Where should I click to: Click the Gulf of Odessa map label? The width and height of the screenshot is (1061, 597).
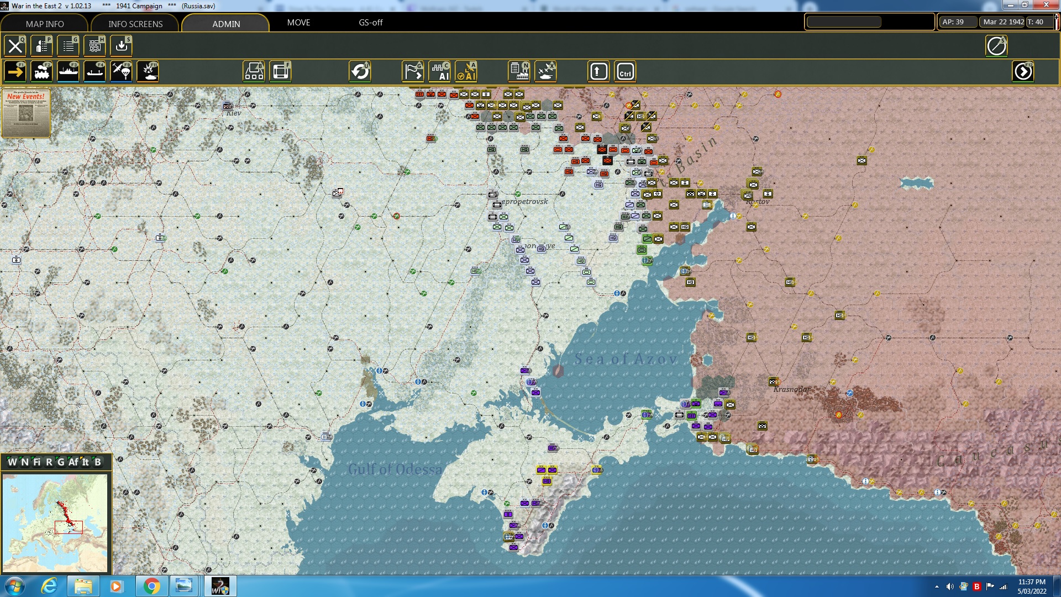pos(395,469)
